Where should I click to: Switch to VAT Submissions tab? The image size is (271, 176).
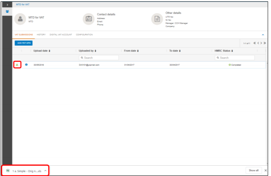pyautogui.click(x=24, y=35)
